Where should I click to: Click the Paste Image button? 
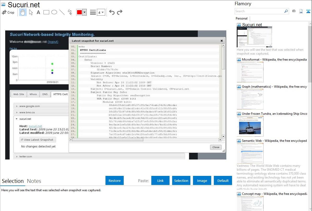[x=202, y=181]
